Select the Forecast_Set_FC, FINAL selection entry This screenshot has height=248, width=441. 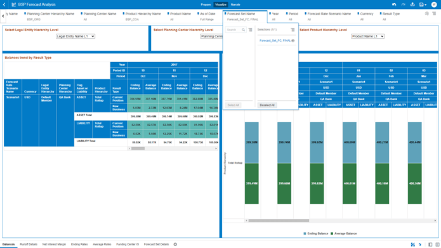point(275,41)
